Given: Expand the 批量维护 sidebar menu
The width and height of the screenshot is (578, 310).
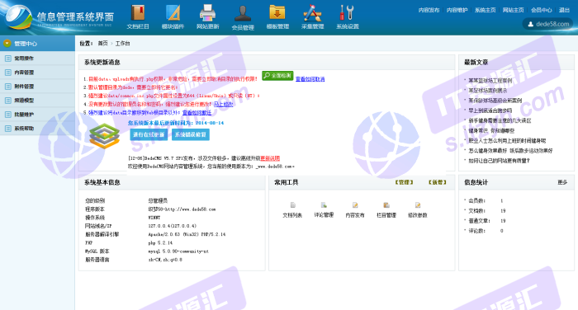Looking at the screenshot, I should point(37,114).
